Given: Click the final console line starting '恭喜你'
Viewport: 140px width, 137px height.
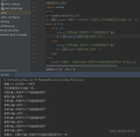Looking at the screenshot, I should tap(35, 135).
